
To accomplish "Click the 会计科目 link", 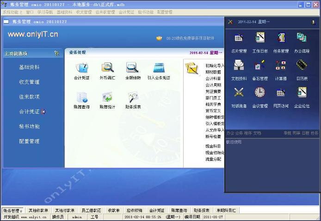I will coord(213,79).
